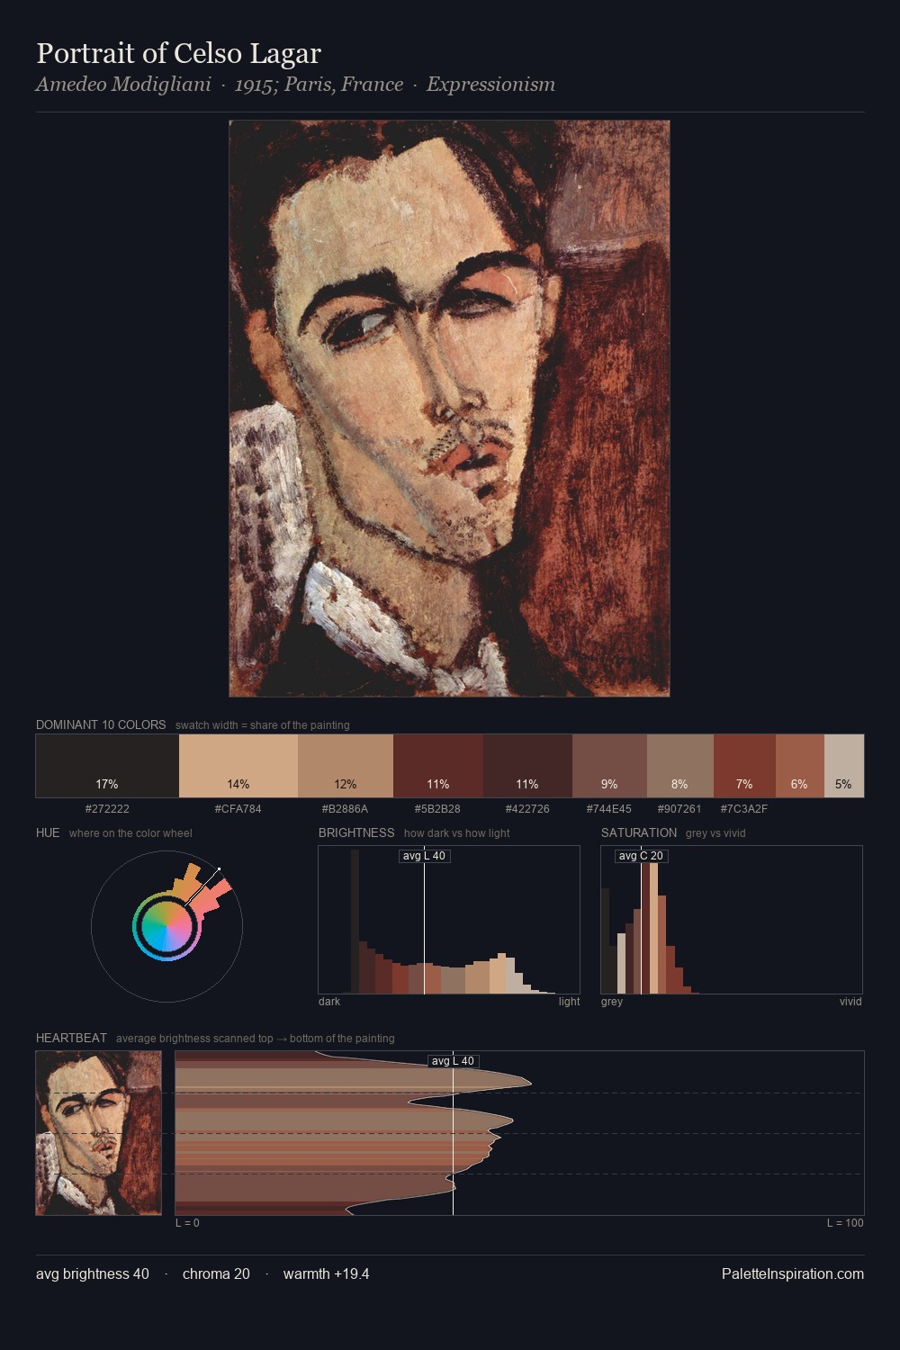Click the hex code text '#907261'

[x=680, y=809]
